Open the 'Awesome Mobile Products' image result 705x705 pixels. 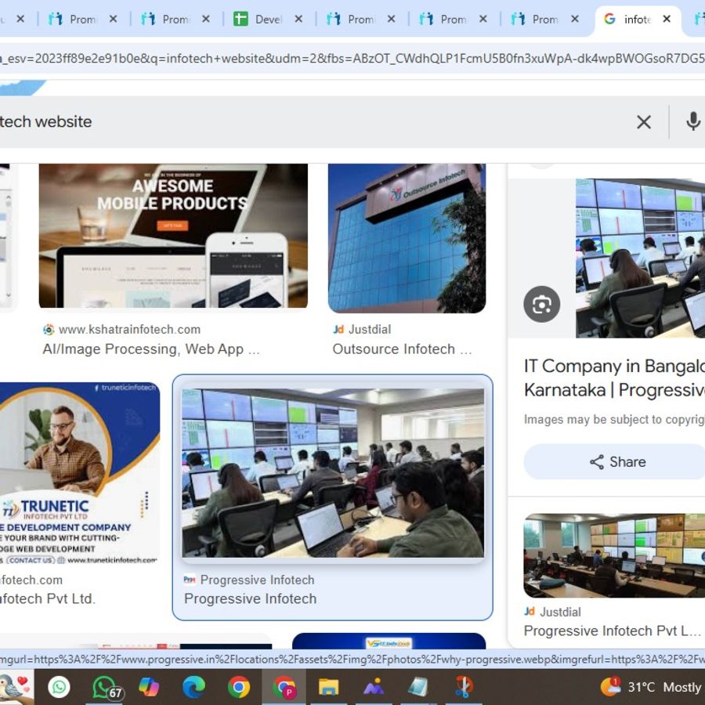(x=173, y=236)
